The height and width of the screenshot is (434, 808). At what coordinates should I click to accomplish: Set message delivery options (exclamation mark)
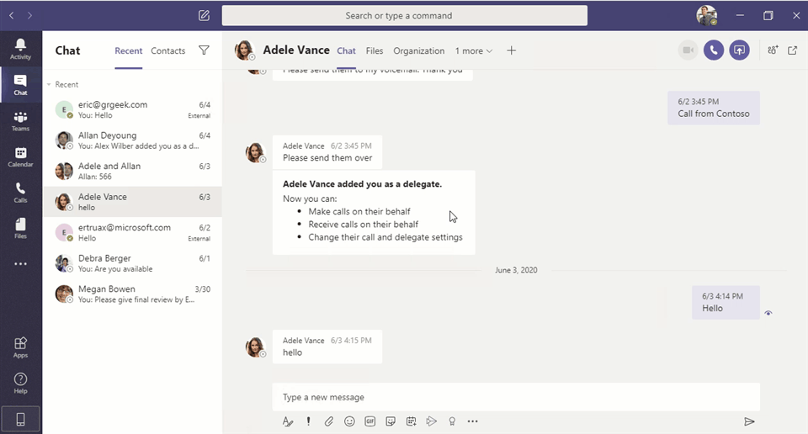pos(308,421)
